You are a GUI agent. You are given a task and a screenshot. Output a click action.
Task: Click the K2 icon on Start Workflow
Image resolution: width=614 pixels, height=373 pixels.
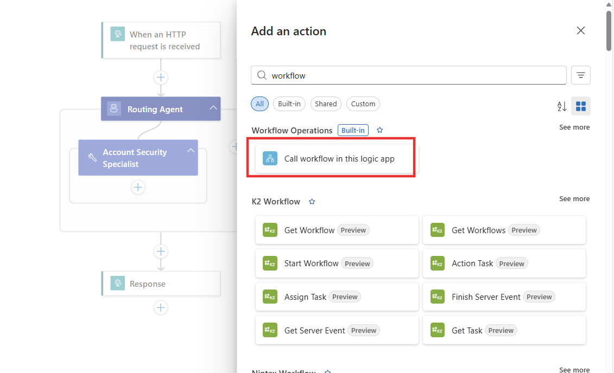click(x=270, y=263)
